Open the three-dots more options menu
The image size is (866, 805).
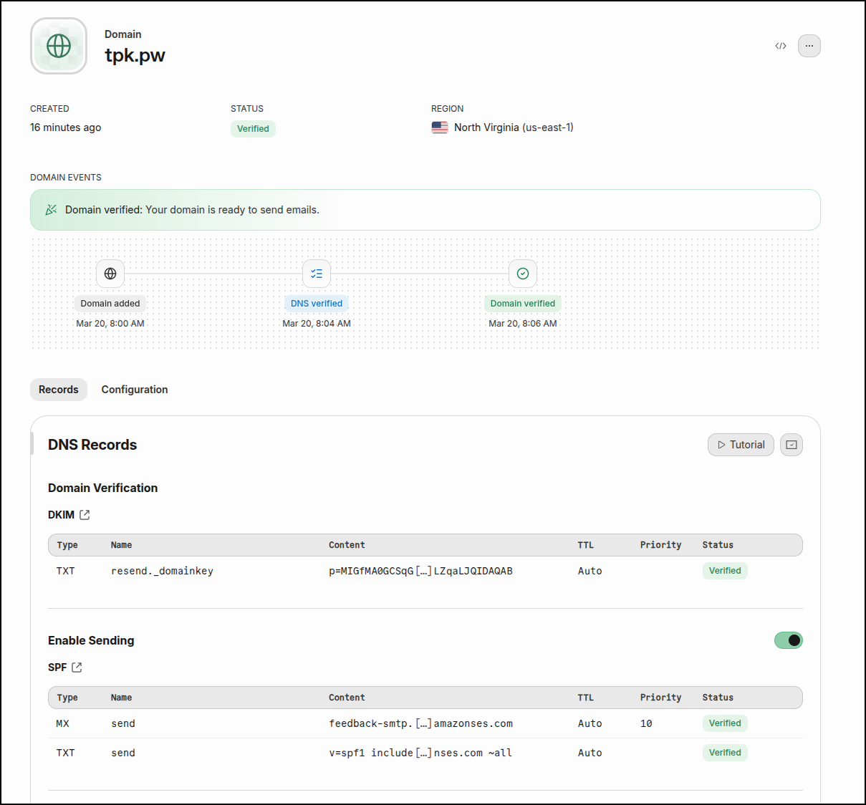coord(809,46)
